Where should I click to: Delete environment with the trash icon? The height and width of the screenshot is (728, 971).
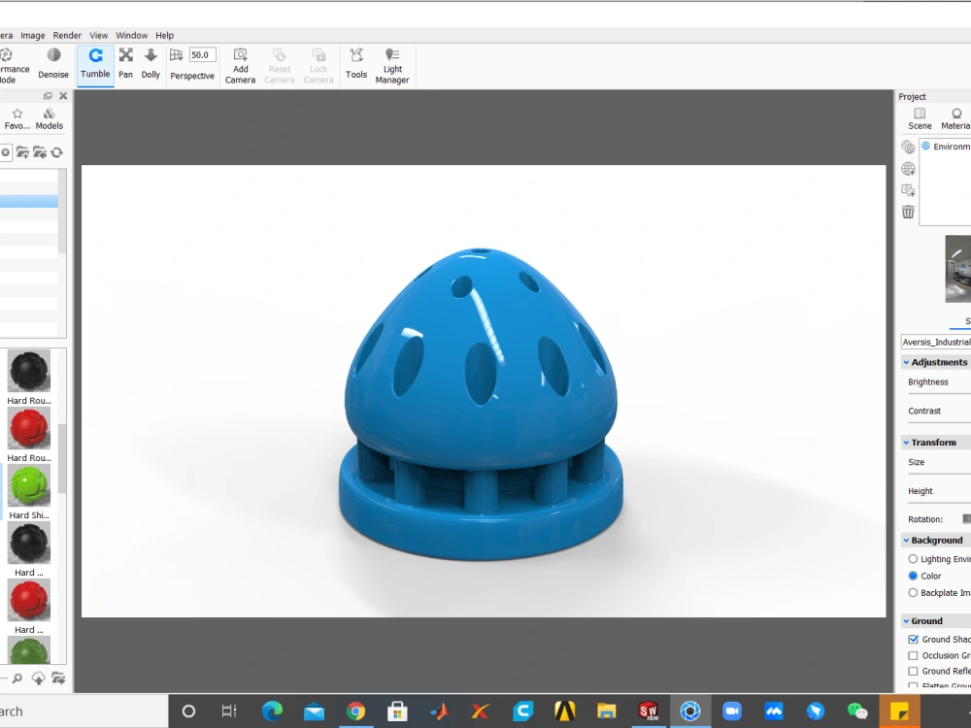pyautogui.click(x=908, y=212)
